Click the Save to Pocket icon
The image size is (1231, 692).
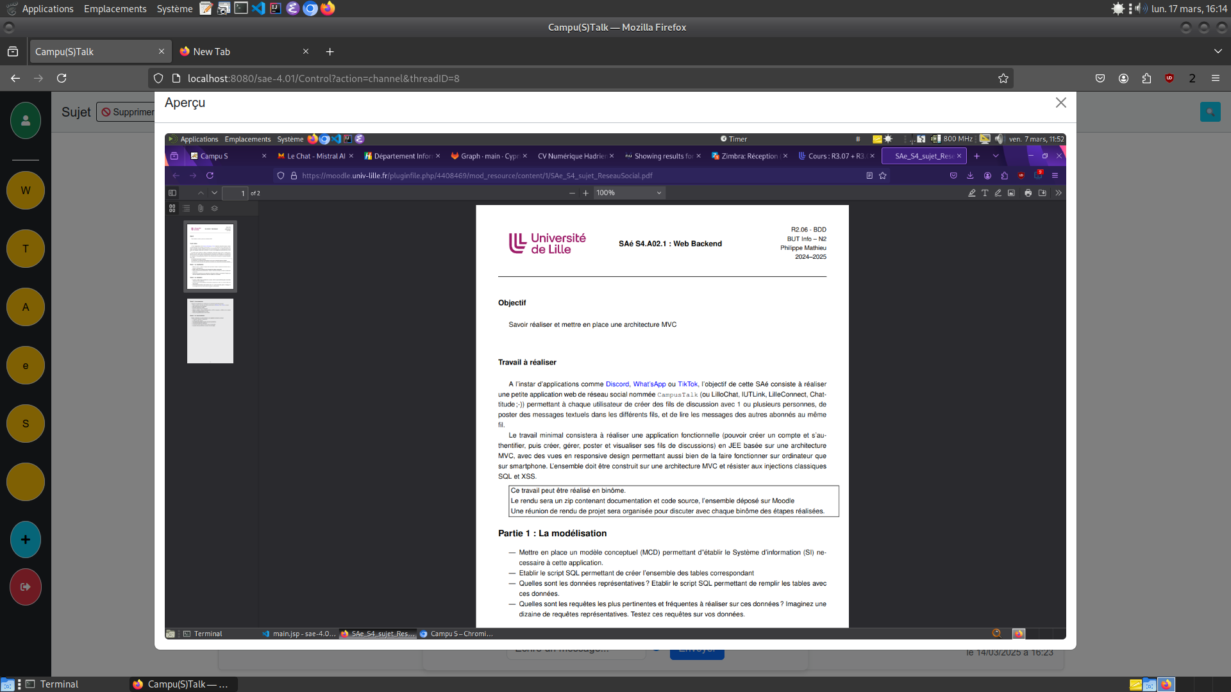tap(1100, 78)
